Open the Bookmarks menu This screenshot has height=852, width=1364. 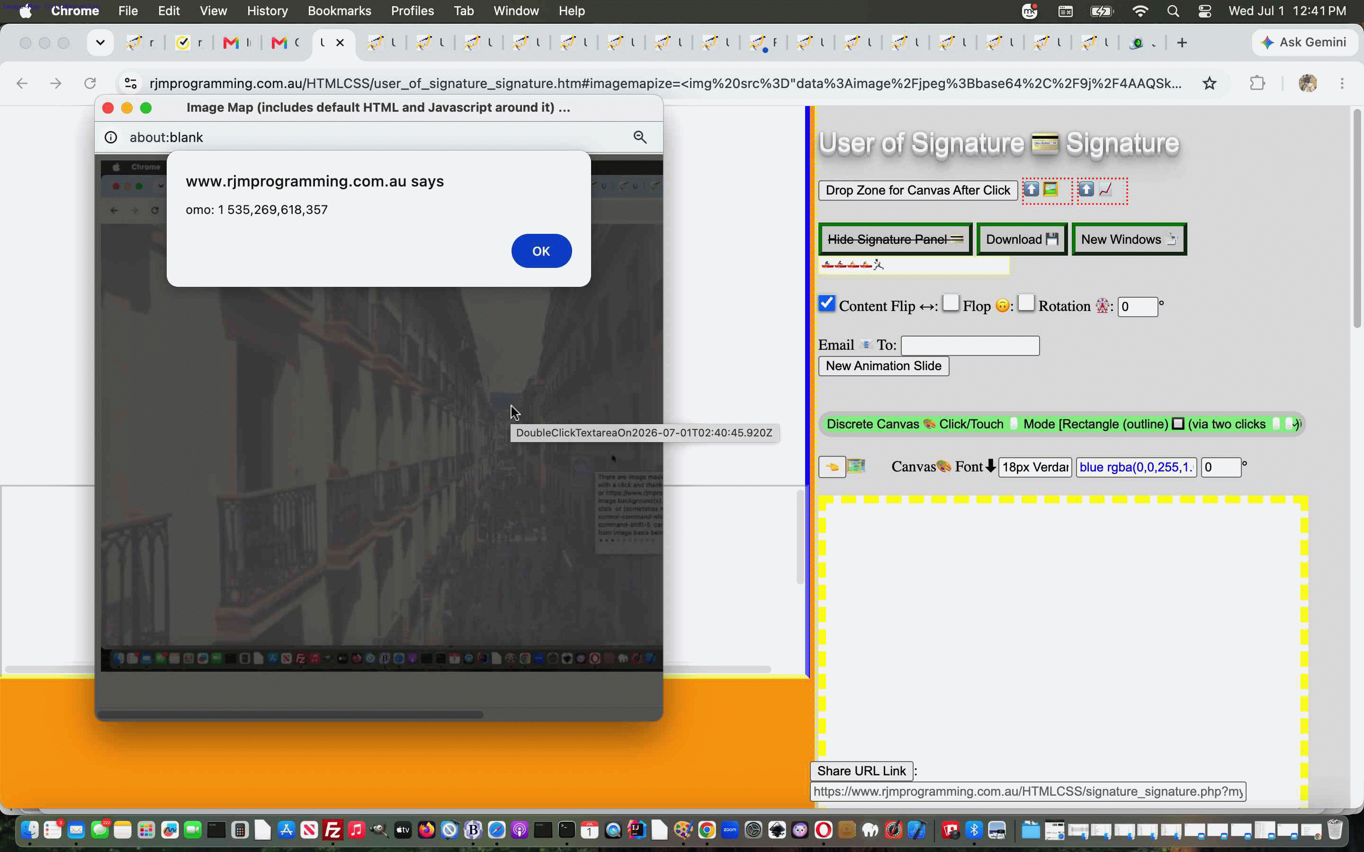click(x=339, y=11)
